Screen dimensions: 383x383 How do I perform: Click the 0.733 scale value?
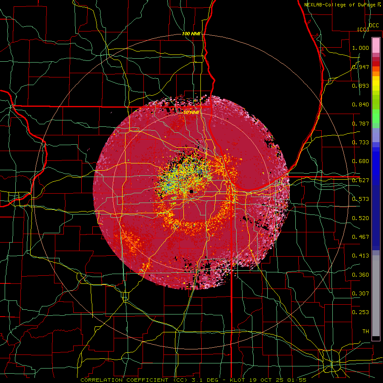pos(360,143)
